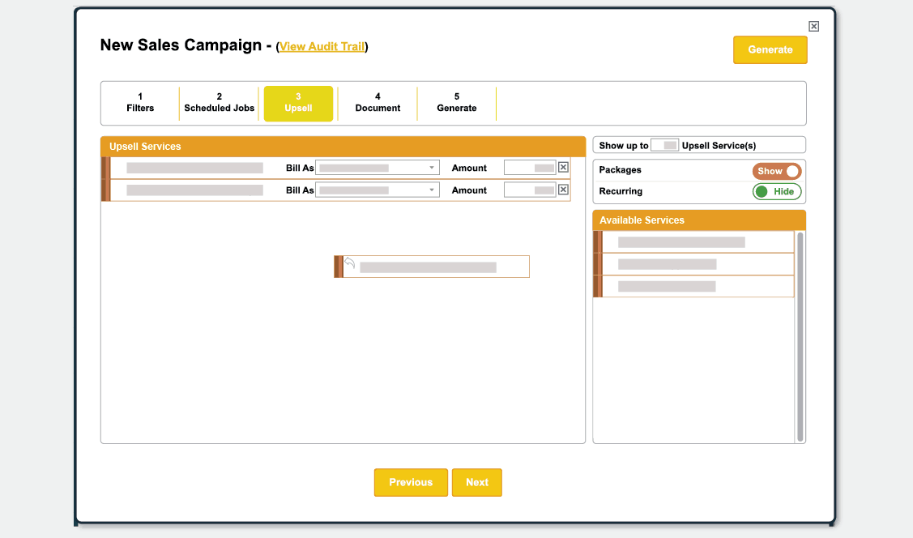Click the Available Services scrollbar
Image resolution: width=913 pixels, height=538 pixels.
(800, 336)
